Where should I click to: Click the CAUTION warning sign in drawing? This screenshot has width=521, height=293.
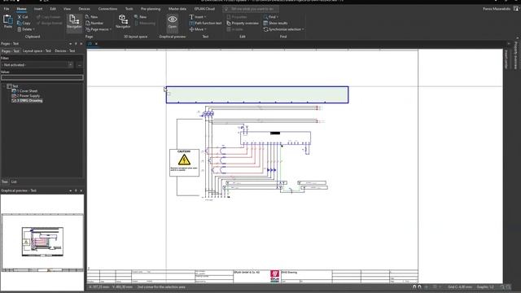pos(184,163)
